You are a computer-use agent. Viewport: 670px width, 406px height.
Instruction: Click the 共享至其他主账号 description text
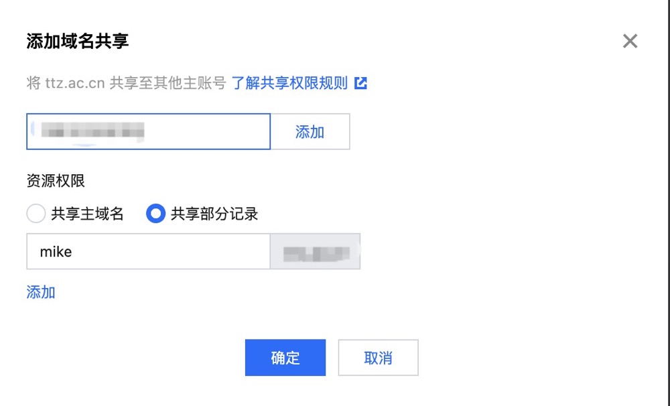coord(167,83)
